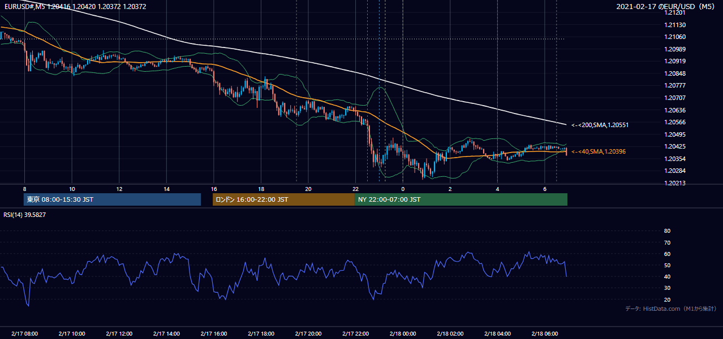Click RSI scale value 40

[x=667, y=276]
